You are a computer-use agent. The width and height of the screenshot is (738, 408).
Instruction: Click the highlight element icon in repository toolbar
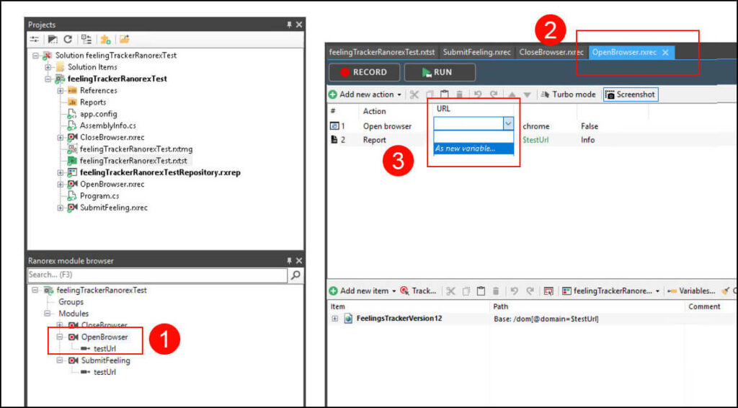(548, 291)
